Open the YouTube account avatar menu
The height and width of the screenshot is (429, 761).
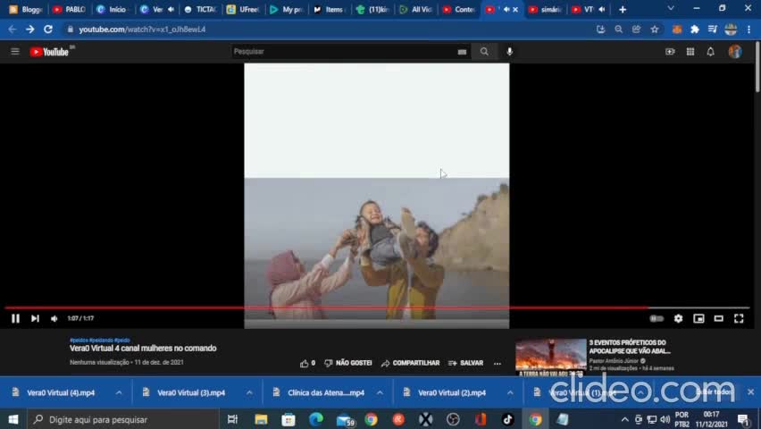coord(735,52)
